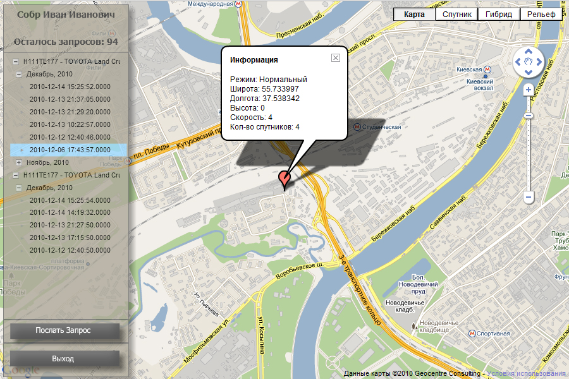Open the Условия использования link
The width and height of the screenshot is (569, 379).
pos(526,373)
